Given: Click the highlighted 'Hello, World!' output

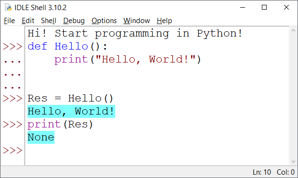Looking at the screenshot, I should pyautogui.click(x=71, y=112).
